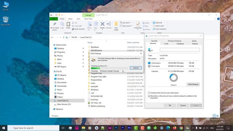Open the Recycle Bin desktop icon
Image resolution: width=233 pixels, height=131 pixels.
[x=6, y=21]
